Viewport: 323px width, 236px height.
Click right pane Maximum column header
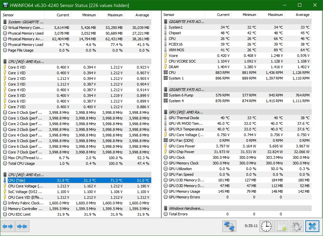point(272,15)
